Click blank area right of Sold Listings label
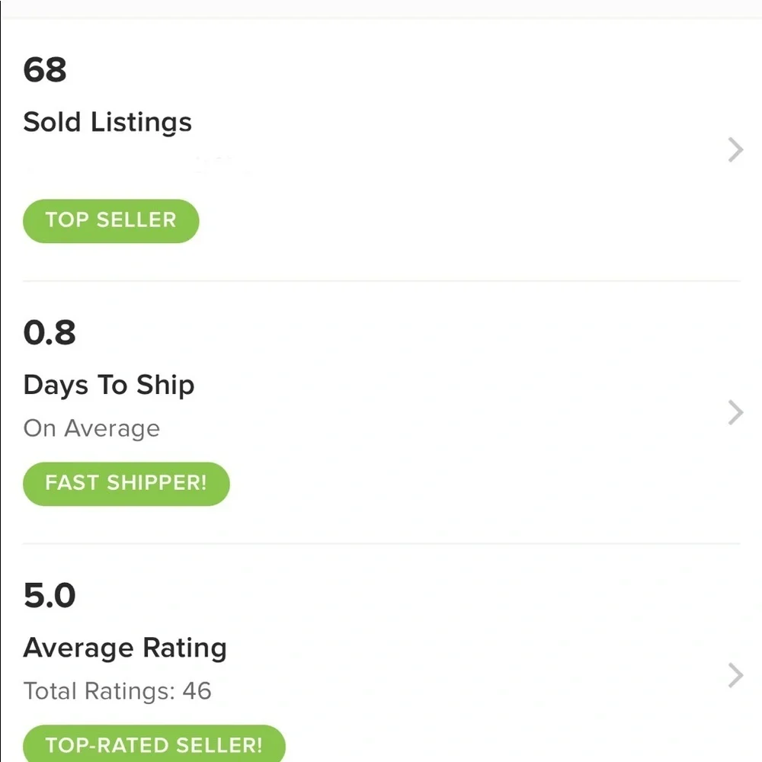 click(456, 122)
